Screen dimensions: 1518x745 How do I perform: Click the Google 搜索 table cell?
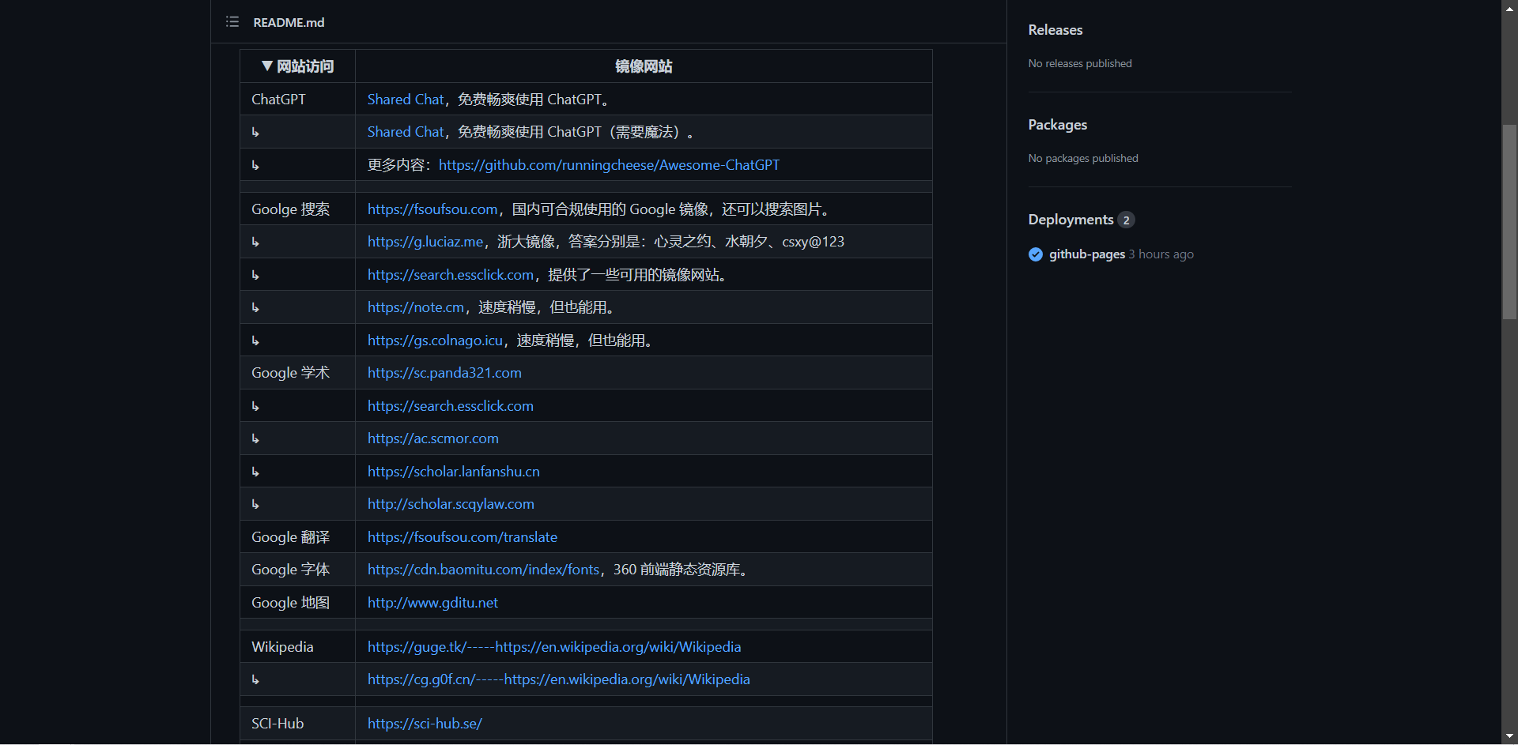pyautogui.click(x=297, y=209)
